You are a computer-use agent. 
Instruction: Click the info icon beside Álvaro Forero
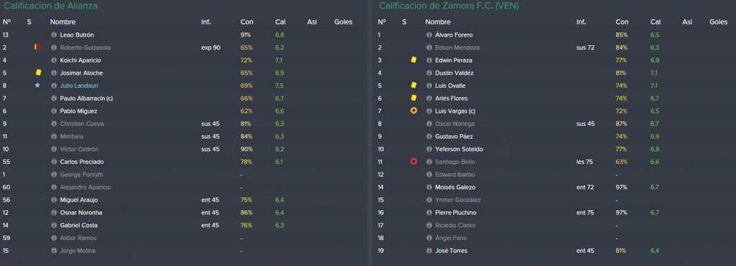pyautogui.click(x=428, y=35)
